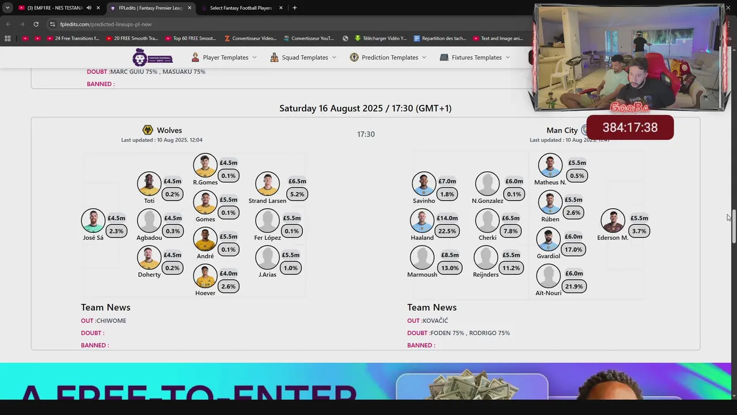Image resolution: width=737 pixels, height=415 pixels.
Task: Click the Prediction Templates icon
Action: tap(354, 57)
